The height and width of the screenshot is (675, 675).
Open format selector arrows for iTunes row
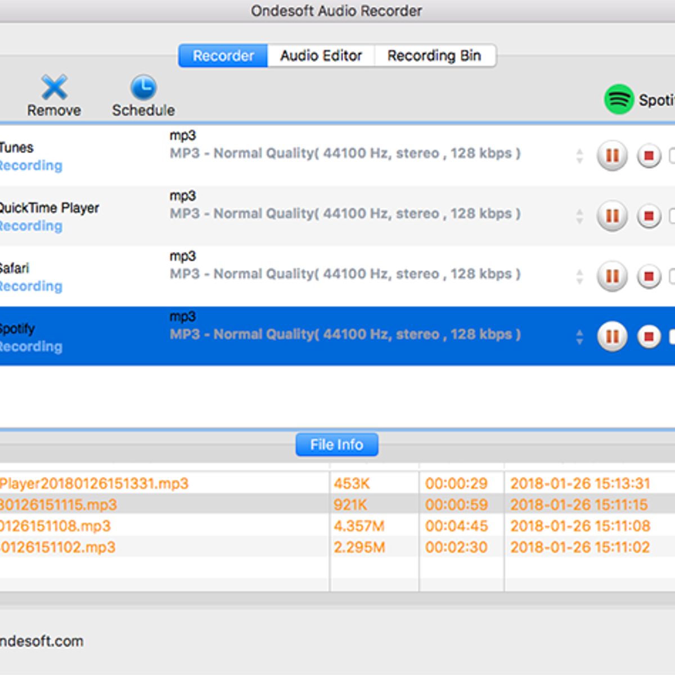(x=579, y=156)
